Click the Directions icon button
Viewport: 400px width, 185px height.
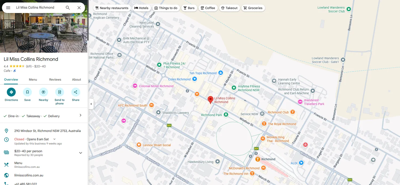pyautogui.click(x=11, y=92)
